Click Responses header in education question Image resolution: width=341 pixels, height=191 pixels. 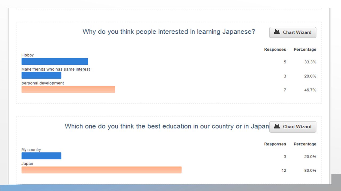(275, 144)
